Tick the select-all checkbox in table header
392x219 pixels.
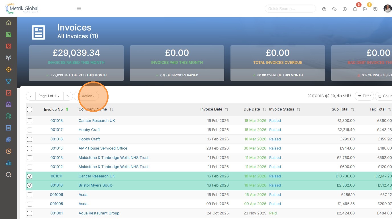tap(30, 109)
